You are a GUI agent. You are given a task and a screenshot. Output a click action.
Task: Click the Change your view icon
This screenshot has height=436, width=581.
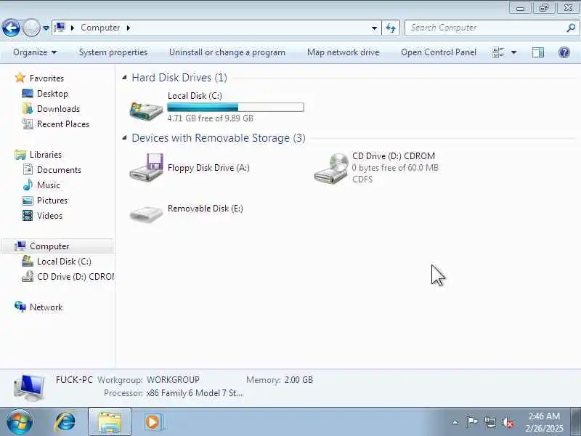coord(498,52)
